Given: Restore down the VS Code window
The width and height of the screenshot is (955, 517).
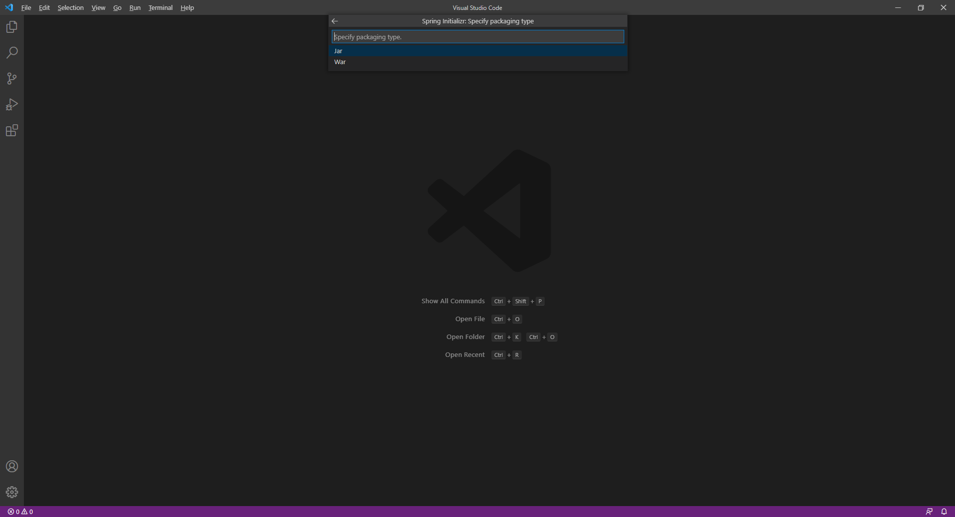Looking at the screenshot, I should (921, 7).
